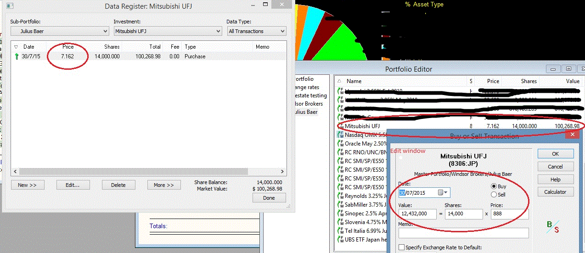Click the Price field showing 888
Viewport: 585px width, 253px height.
[x=510, y=214]
